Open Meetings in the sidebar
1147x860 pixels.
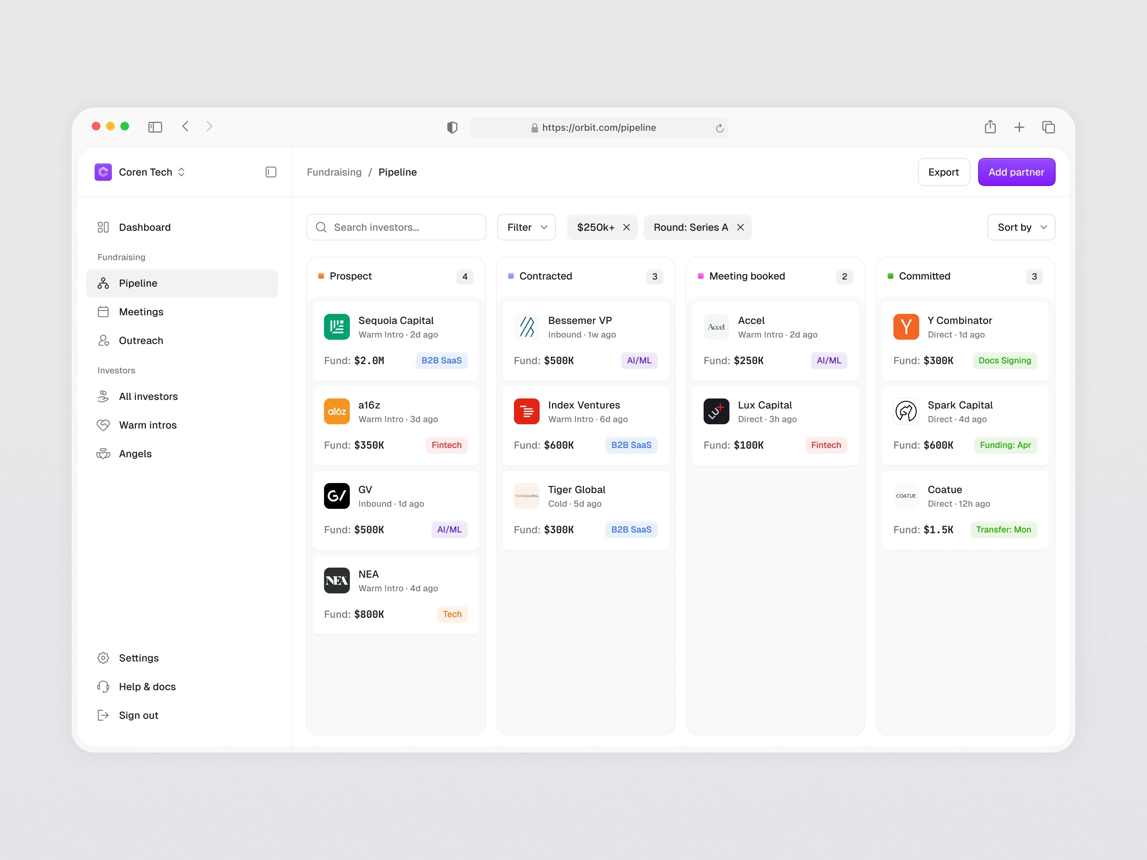point(182,312)
